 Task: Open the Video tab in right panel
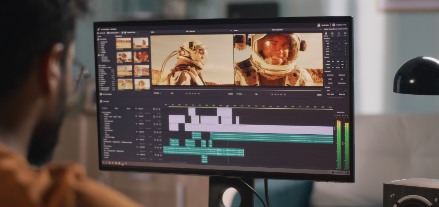pos(345,33)
